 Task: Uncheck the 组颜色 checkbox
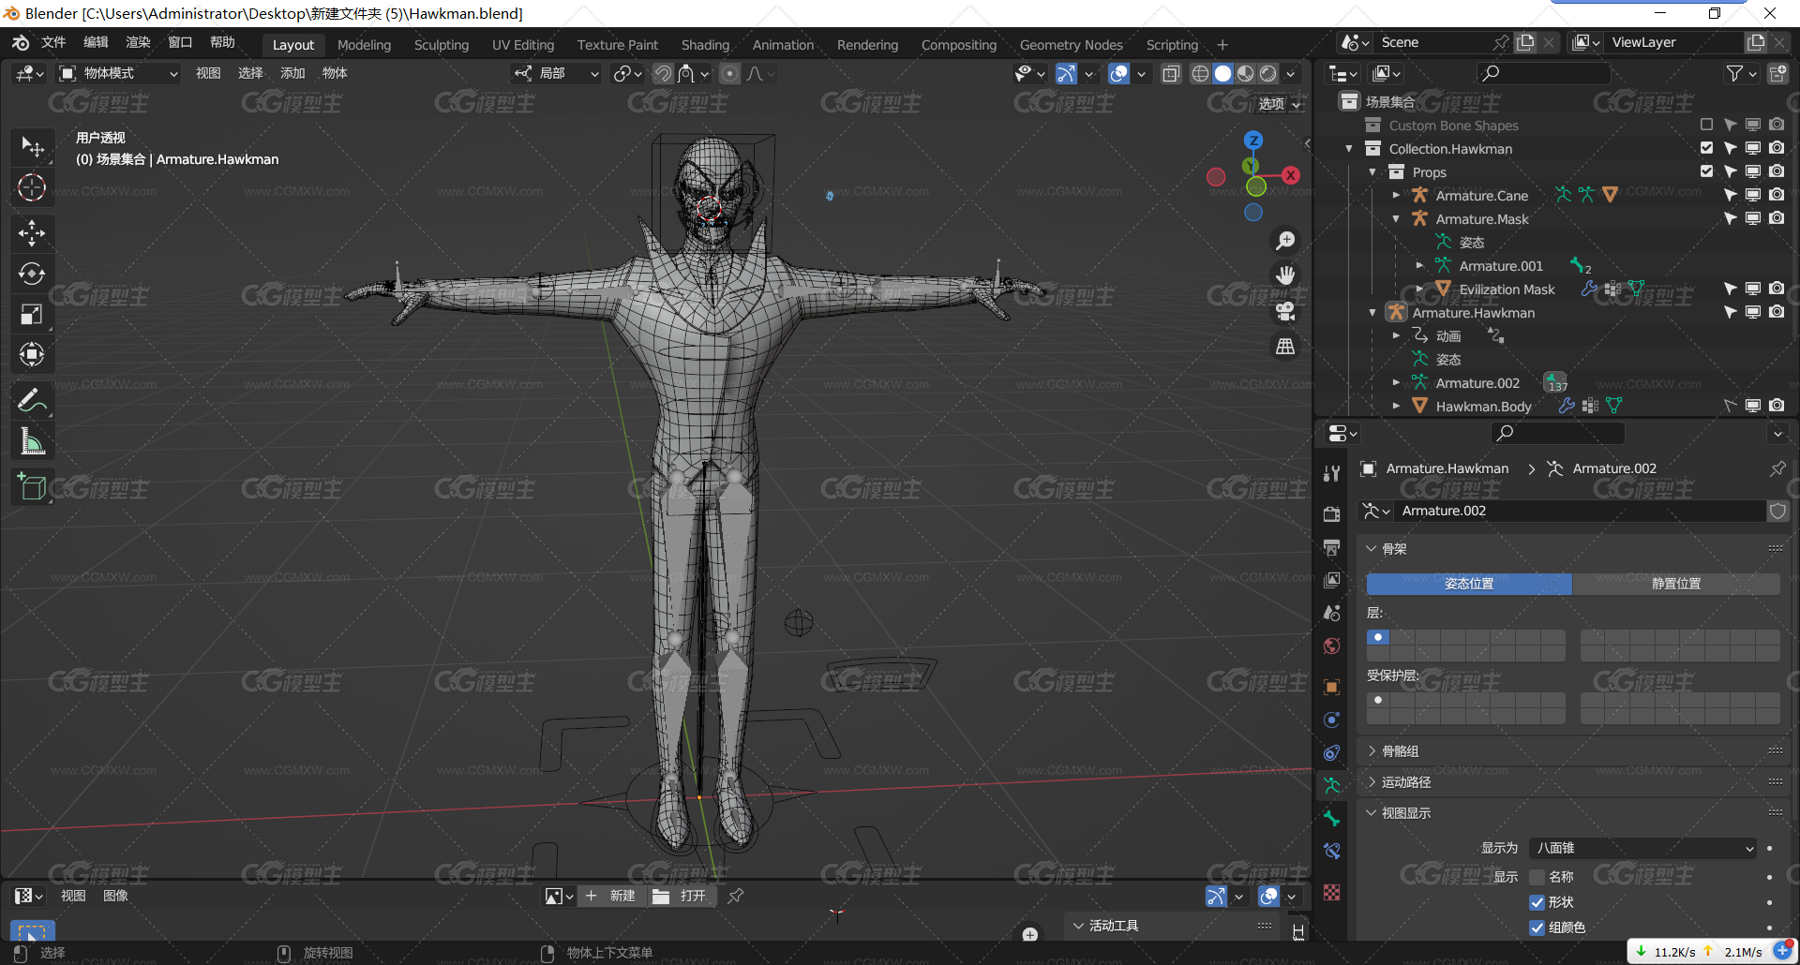coord(1537,928)
